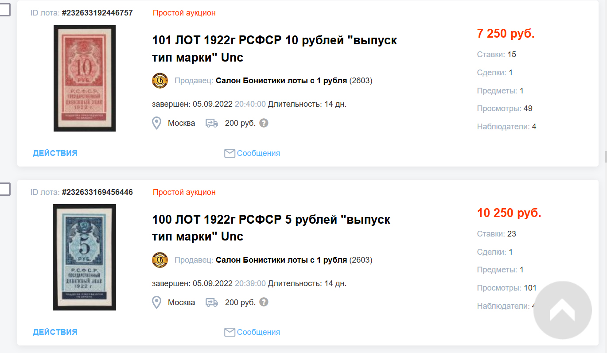Click seller avatar icon for lot 100
Screen dimensions: 607x353
tap(160, 260)
